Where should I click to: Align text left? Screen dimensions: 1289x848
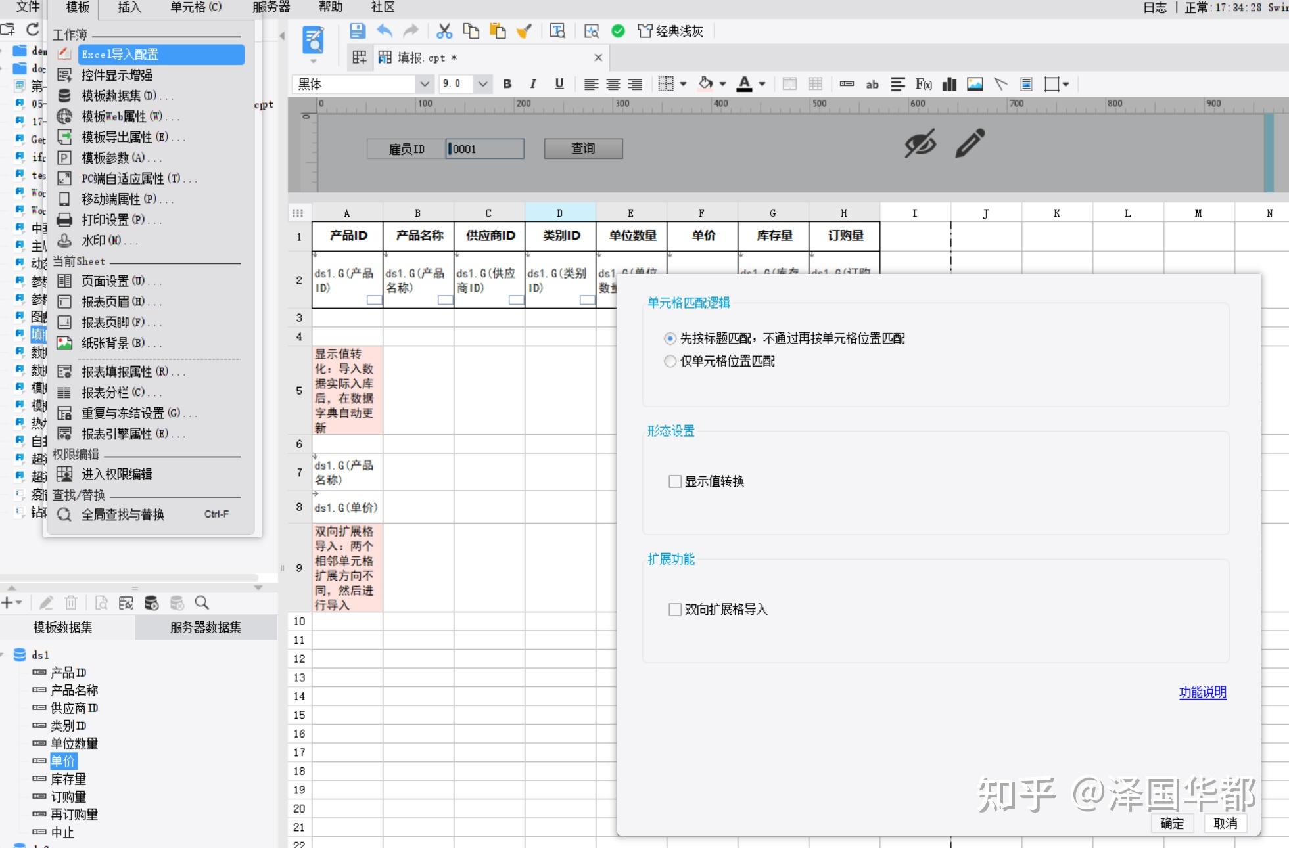click(591, 84)
